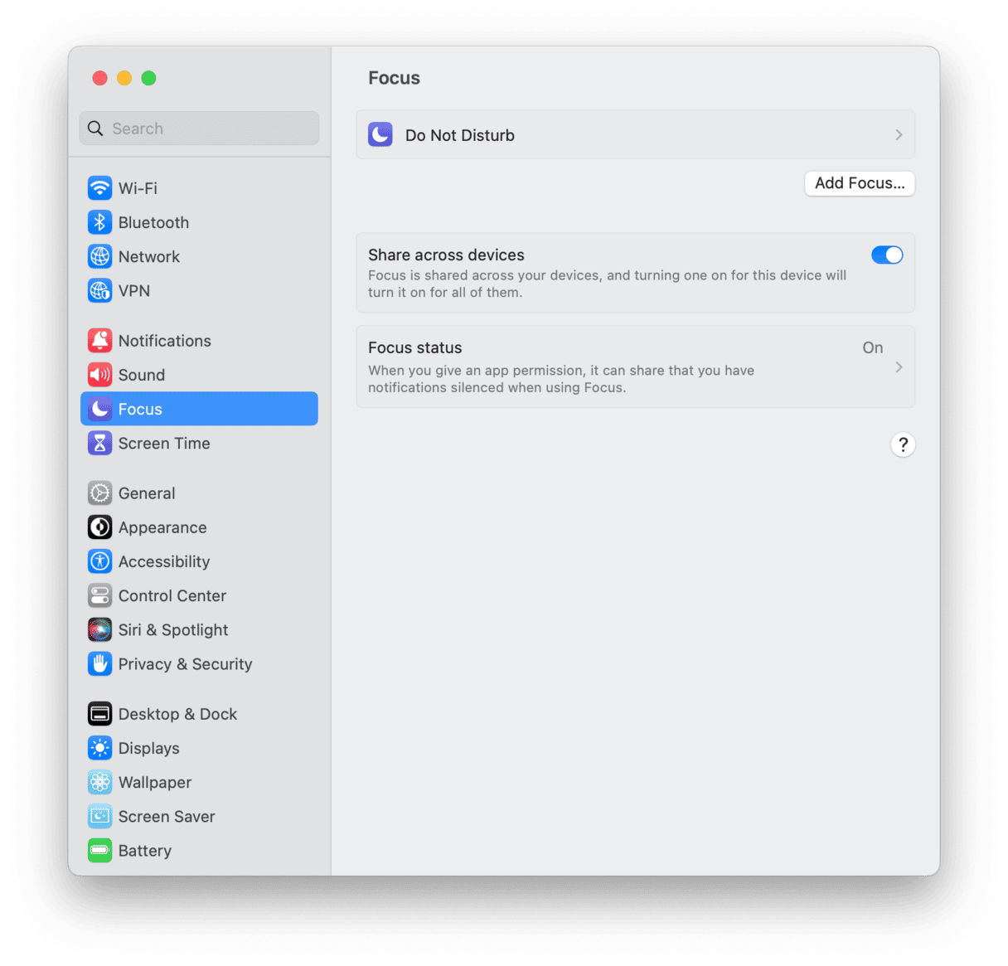Select Control Center label in sidebar
The width and height of the screenshot is (1008, 966).
pyautogui.click(x=172, y=595)
